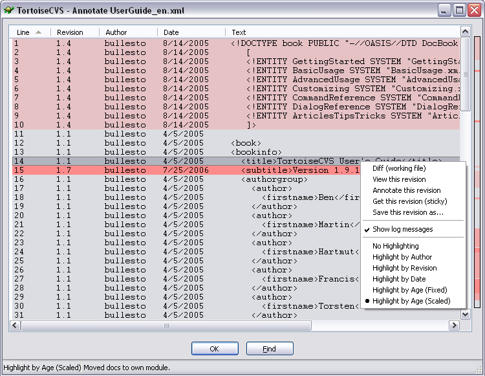
Task: Select line 1 DOCTYPE book row
Action: point(236,43)
